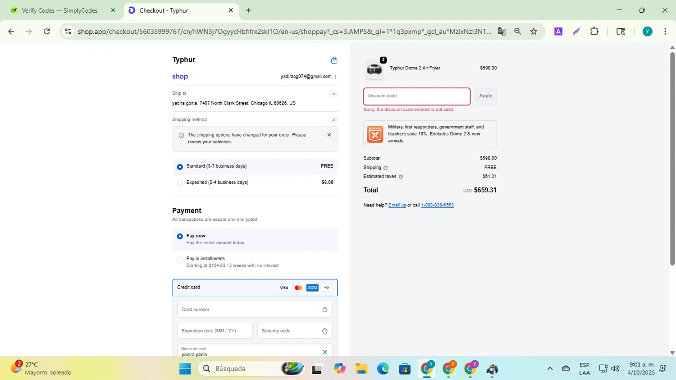Screen dimensions: 676x380
Task: Translate this page icon
Action: click(502, 32)
